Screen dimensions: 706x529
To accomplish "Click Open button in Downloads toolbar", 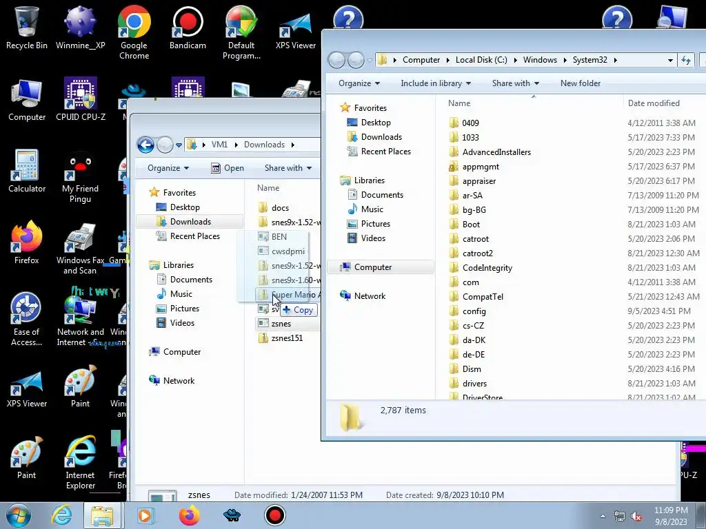I will point(228,168).
